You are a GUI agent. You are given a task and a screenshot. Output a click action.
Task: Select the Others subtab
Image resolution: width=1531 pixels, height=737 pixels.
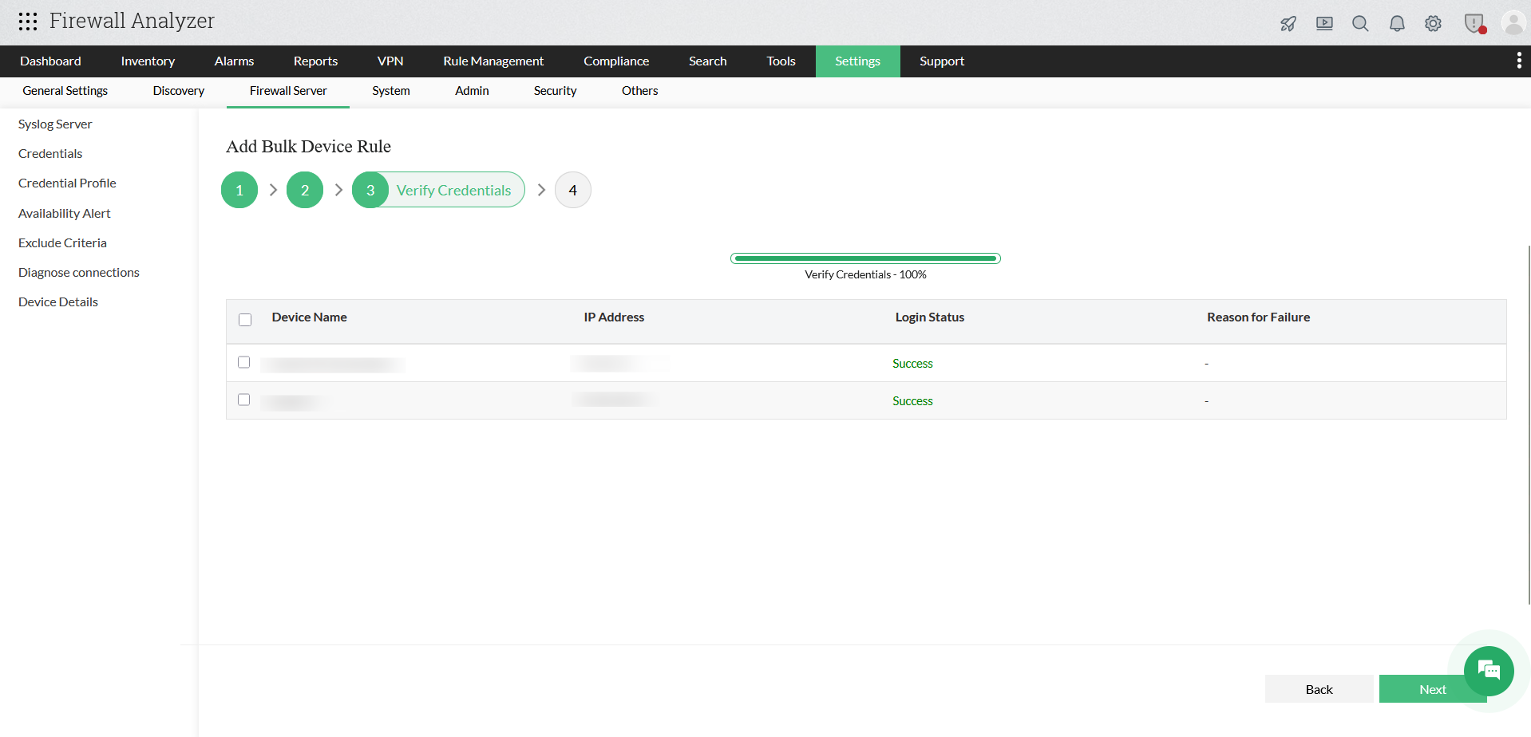click(x=640, y=91)
